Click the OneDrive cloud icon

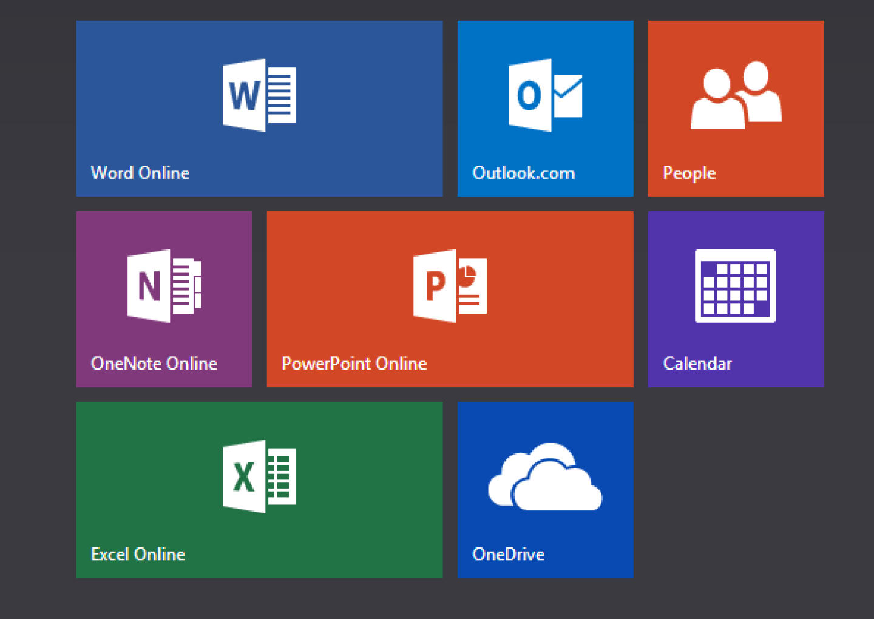click(x=545, y=479)
